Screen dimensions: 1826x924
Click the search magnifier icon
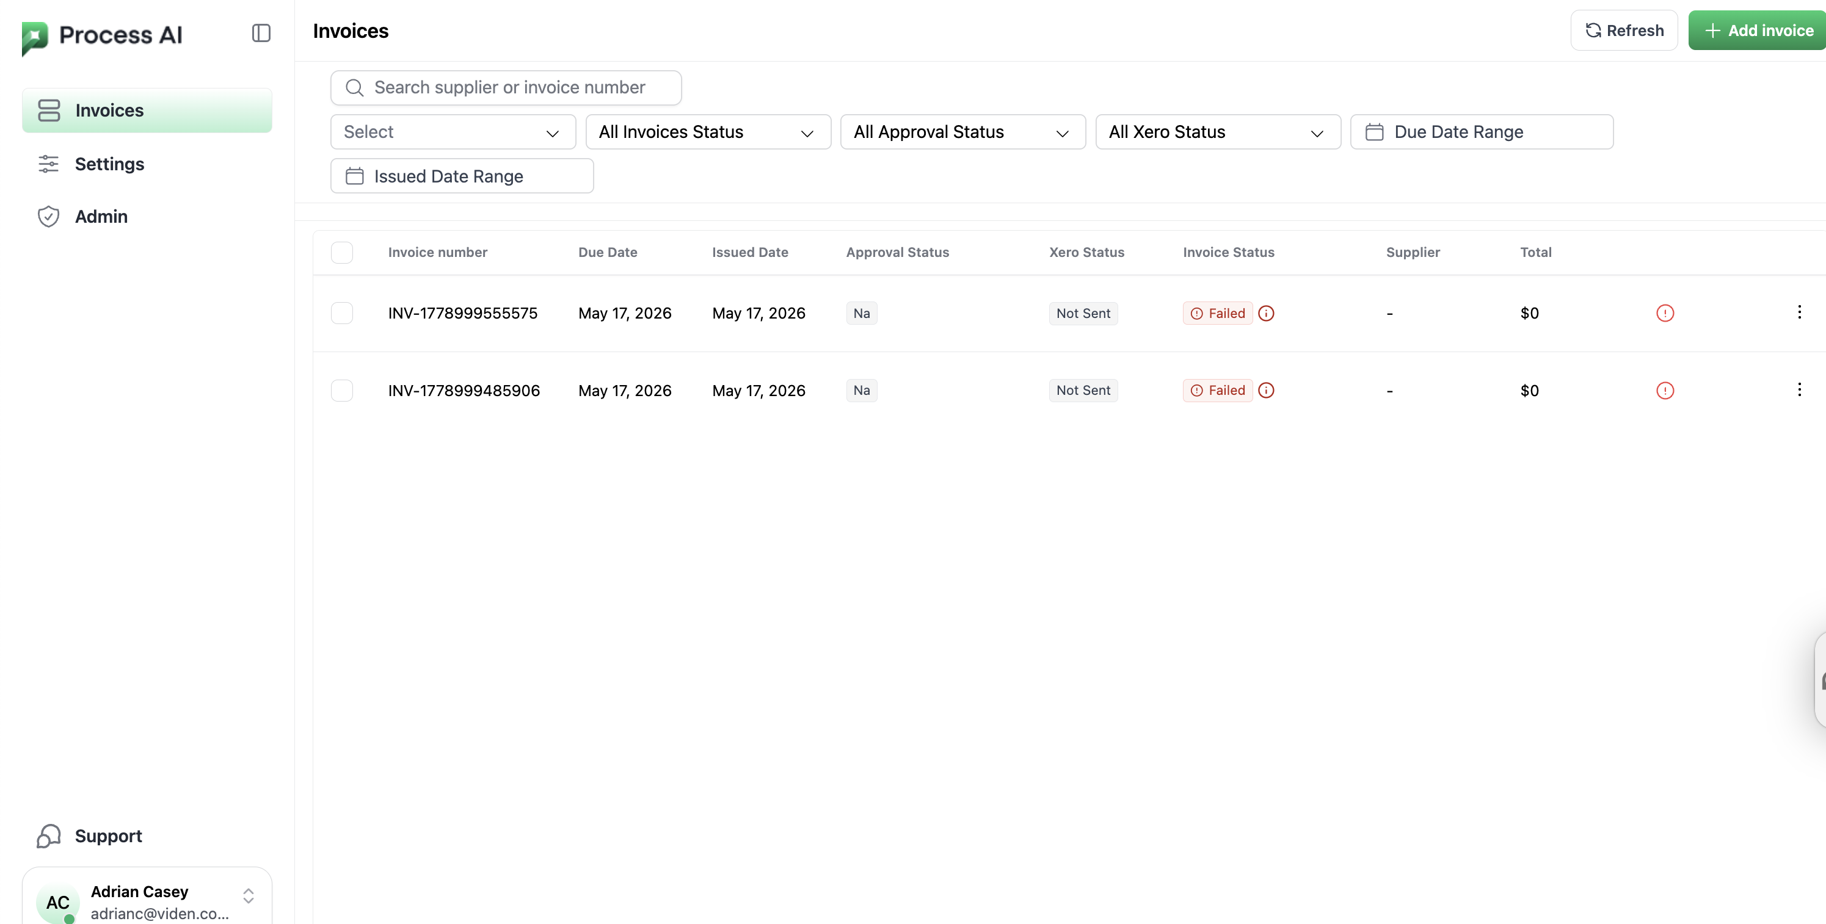click(354, 88)
